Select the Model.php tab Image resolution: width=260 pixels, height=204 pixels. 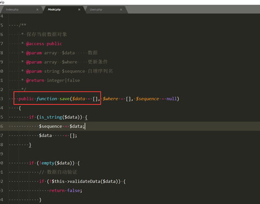(54, 9)
